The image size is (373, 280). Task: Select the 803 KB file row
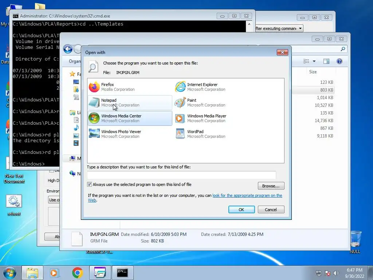314,90
